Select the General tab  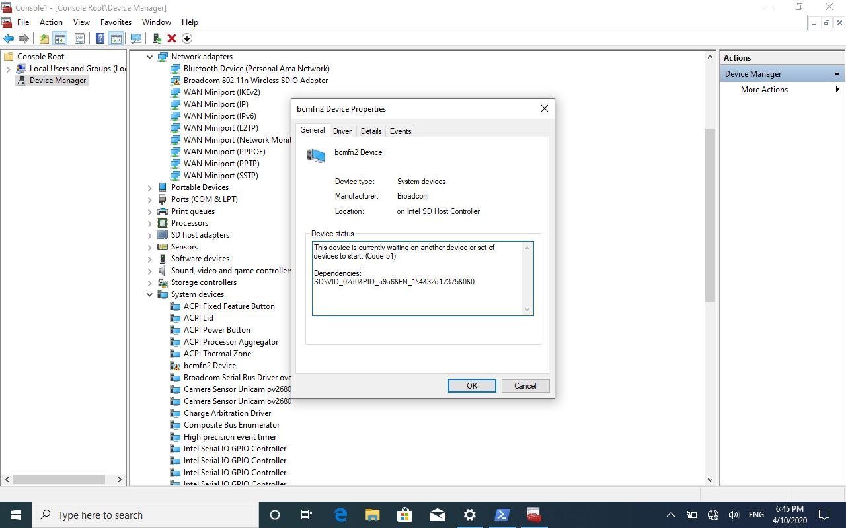point(313,130)
